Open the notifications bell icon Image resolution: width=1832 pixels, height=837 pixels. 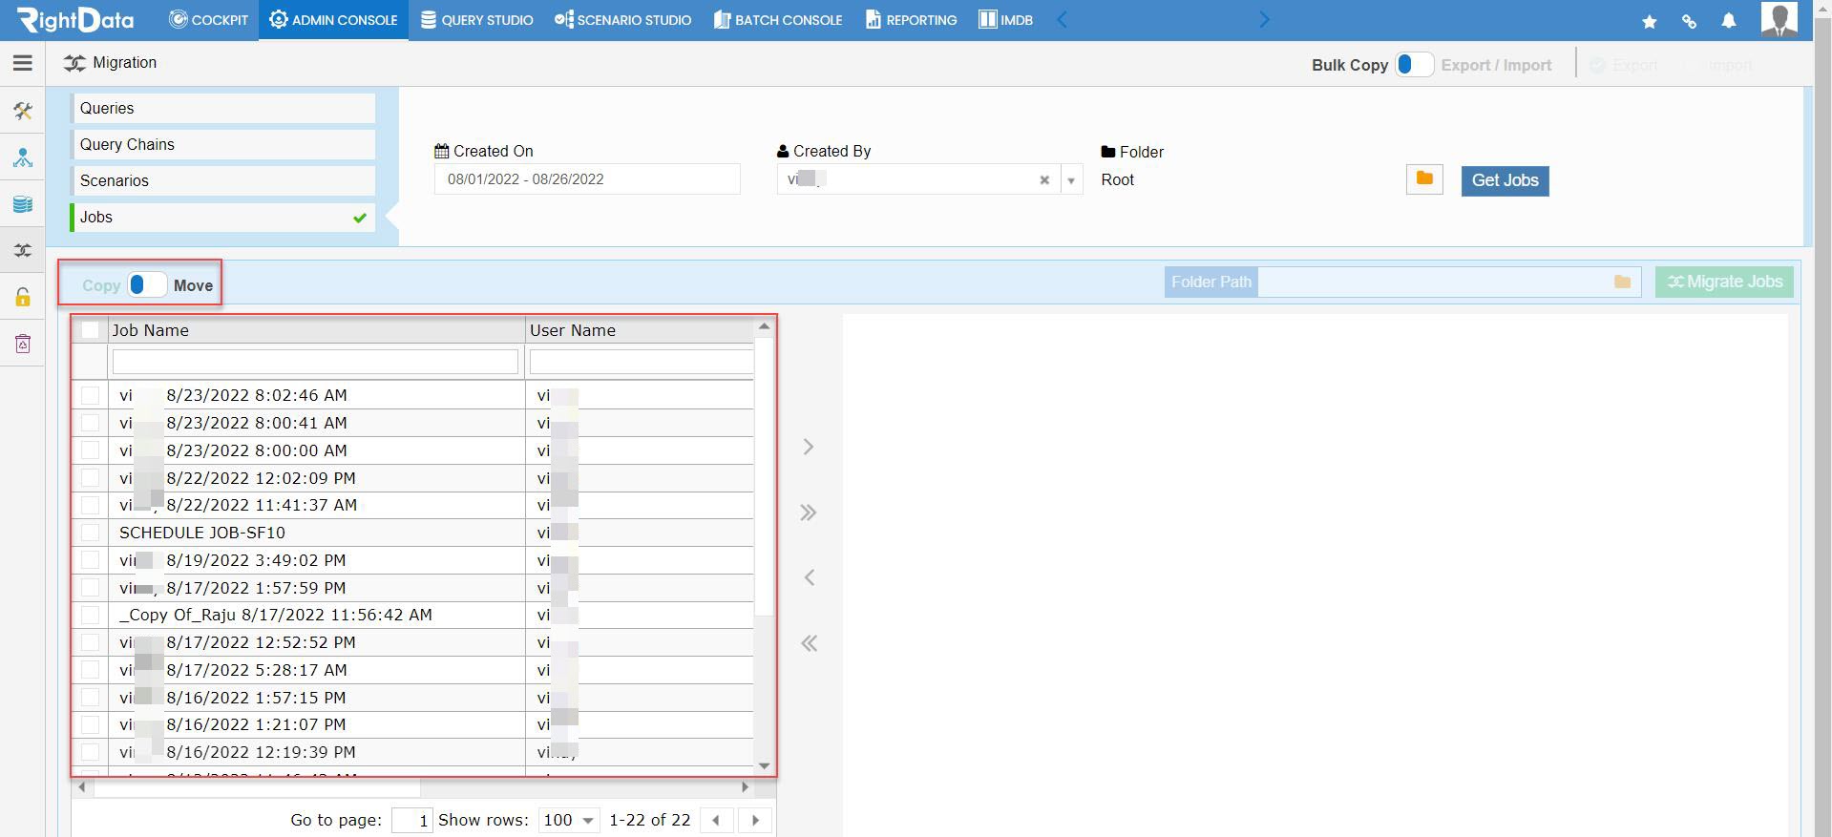pyautogui.click(x=1729, y=20)
